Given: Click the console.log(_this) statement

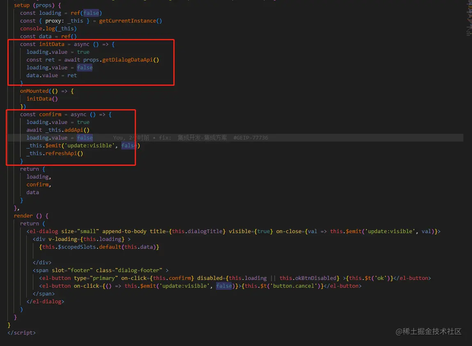Looking at the screenshot, I should [48, 29].
